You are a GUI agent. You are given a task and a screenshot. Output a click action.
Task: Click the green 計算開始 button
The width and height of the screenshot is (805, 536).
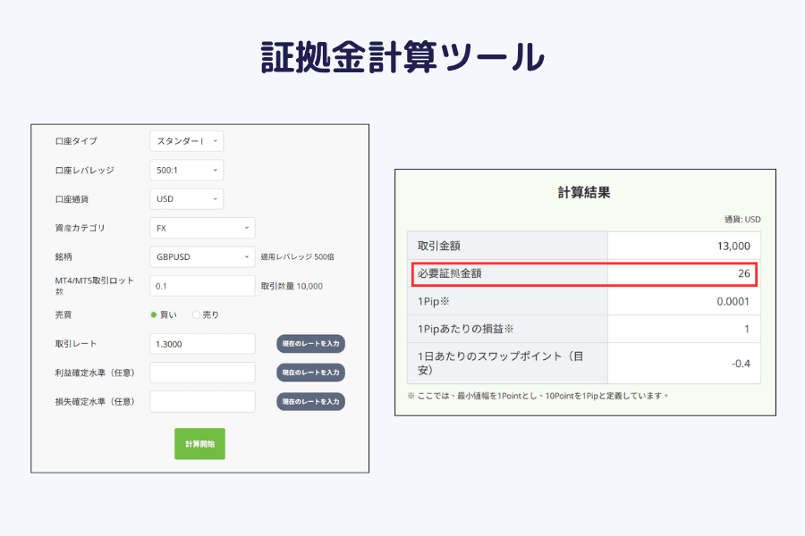pos(199,444)
